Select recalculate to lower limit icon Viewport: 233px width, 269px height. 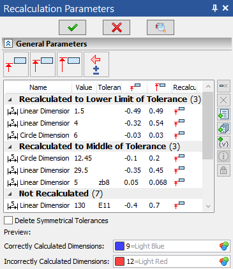[x=16, y=64]
